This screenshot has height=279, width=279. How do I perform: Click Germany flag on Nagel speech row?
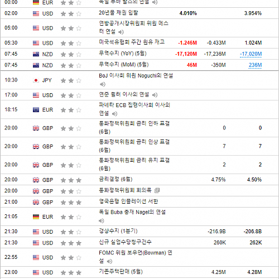pos(36,217)
